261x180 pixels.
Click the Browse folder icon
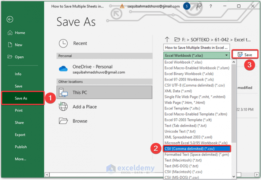coord(63,121)
